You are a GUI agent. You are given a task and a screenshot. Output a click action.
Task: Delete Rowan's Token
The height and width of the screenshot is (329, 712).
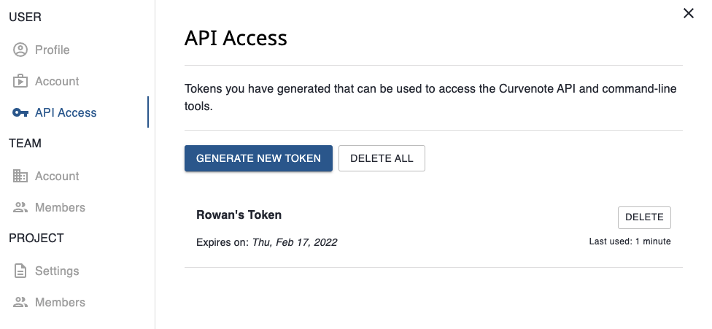pyautogui.click(x=644, y=217)
